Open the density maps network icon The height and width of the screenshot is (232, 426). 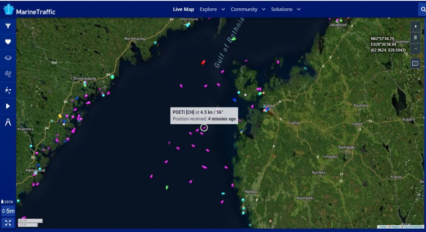[x=8, y=90]
